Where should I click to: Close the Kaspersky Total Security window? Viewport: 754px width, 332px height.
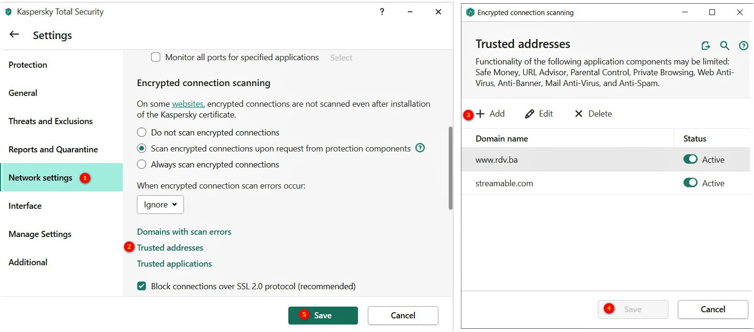438,12
